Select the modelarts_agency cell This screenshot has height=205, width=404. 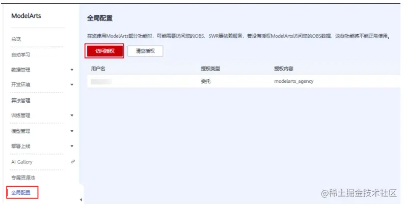294,81
